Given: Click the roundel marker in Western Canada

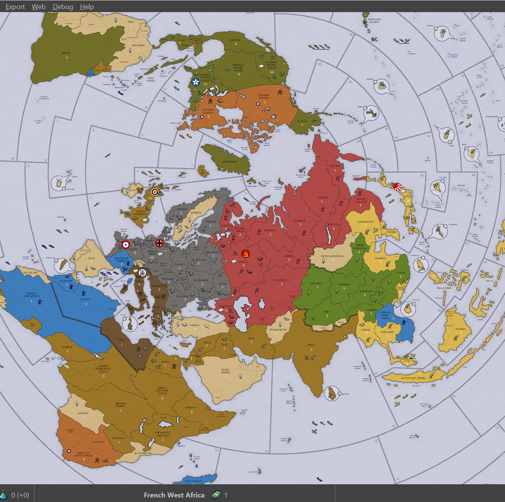Looking at the screenshot, I should pos(258,104).
